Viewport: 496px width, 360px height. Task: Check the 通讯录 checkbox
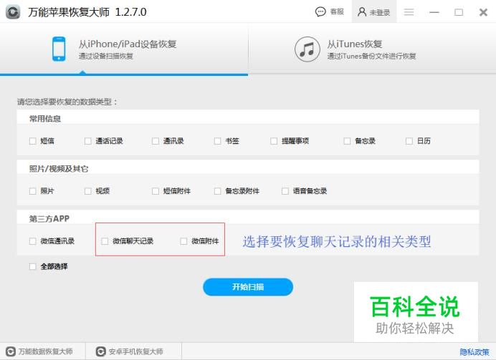[156, 141]
